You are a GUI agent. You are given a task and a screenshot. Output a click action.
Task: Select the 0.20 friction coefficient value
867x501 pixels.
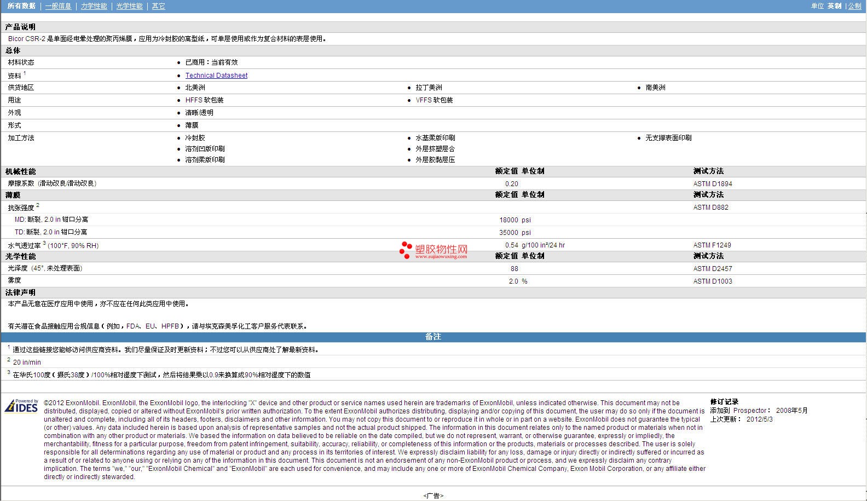click(512, 184)
